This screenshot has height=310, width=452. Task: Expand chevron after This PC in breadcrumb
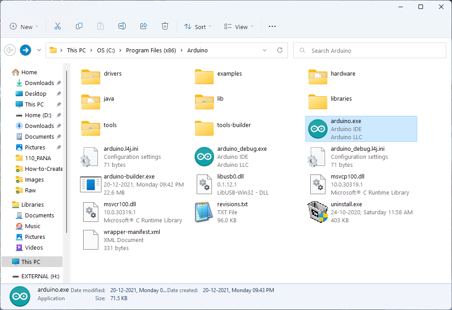(91, 51)
